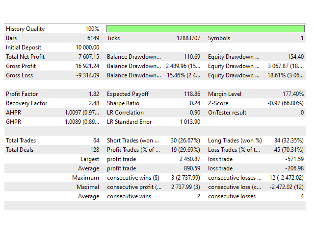Viewport: 314px width, 235px height.
Task: Click the green History Quality progress bar
Action: [205, 29]
